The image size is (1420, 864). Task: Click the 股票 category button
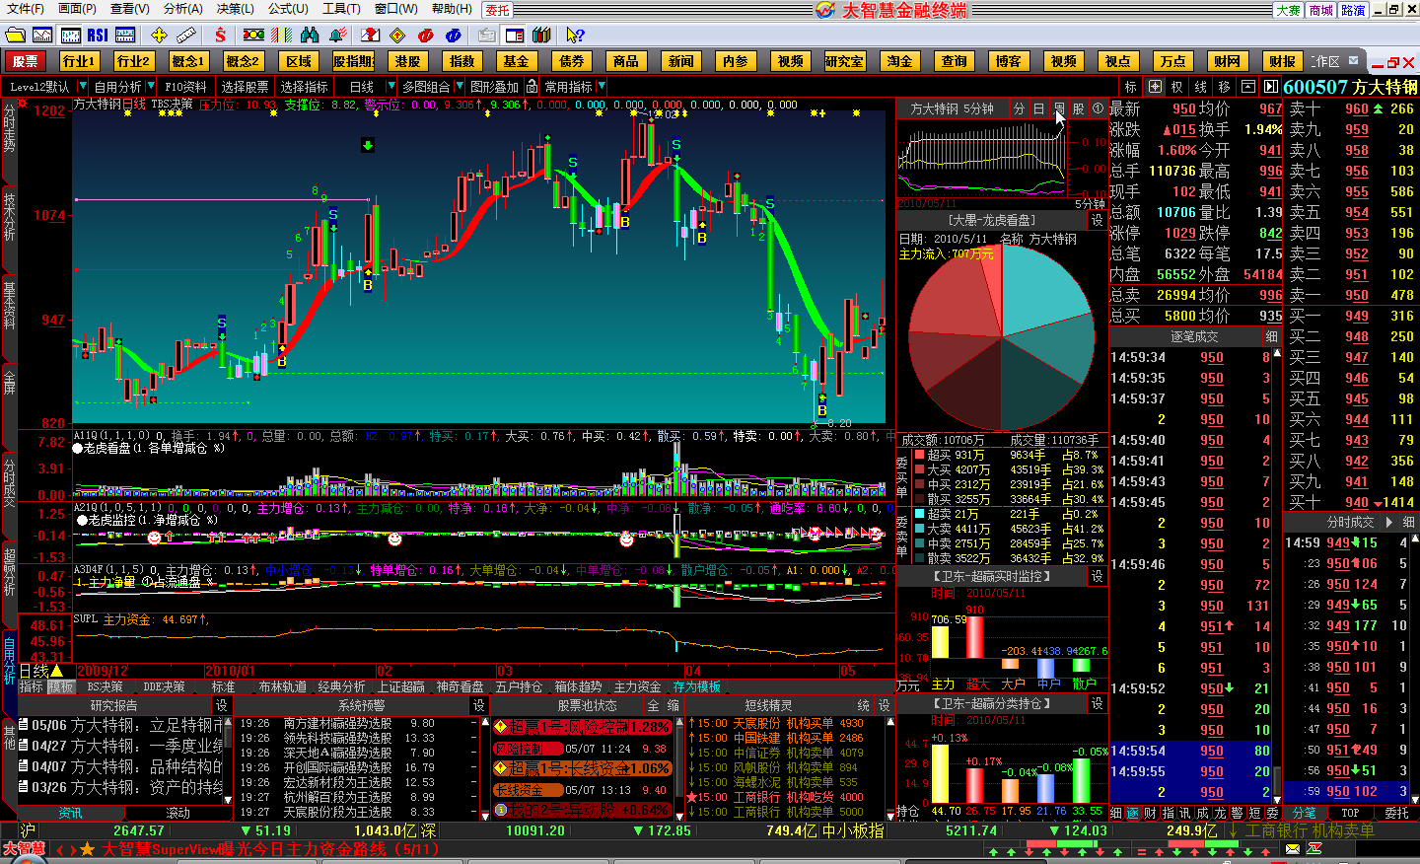click(x=25, y=61)
